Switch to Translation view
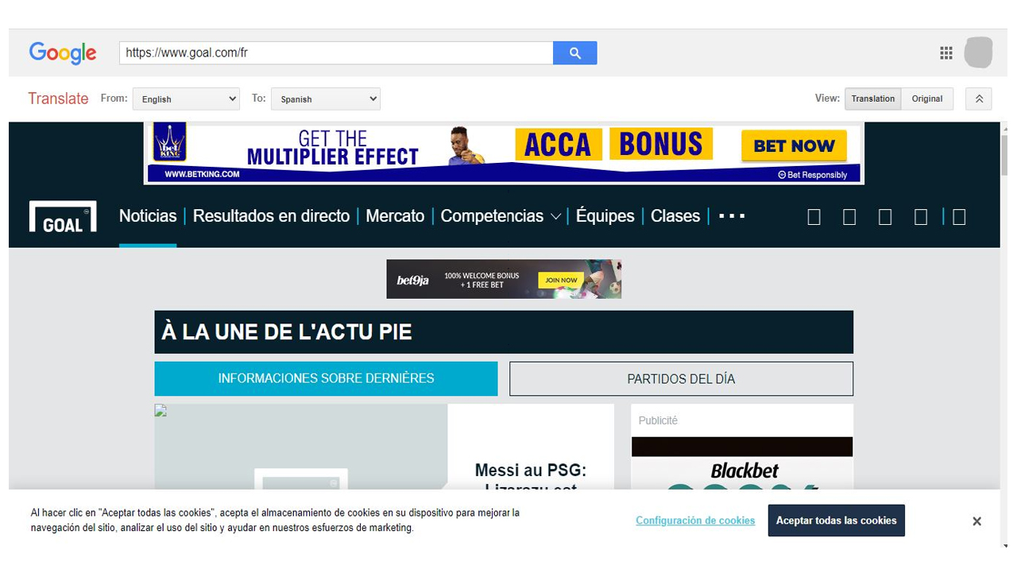Image resolution: width=1017 pixels, height=573 pixels. click(x=873, y=99)
